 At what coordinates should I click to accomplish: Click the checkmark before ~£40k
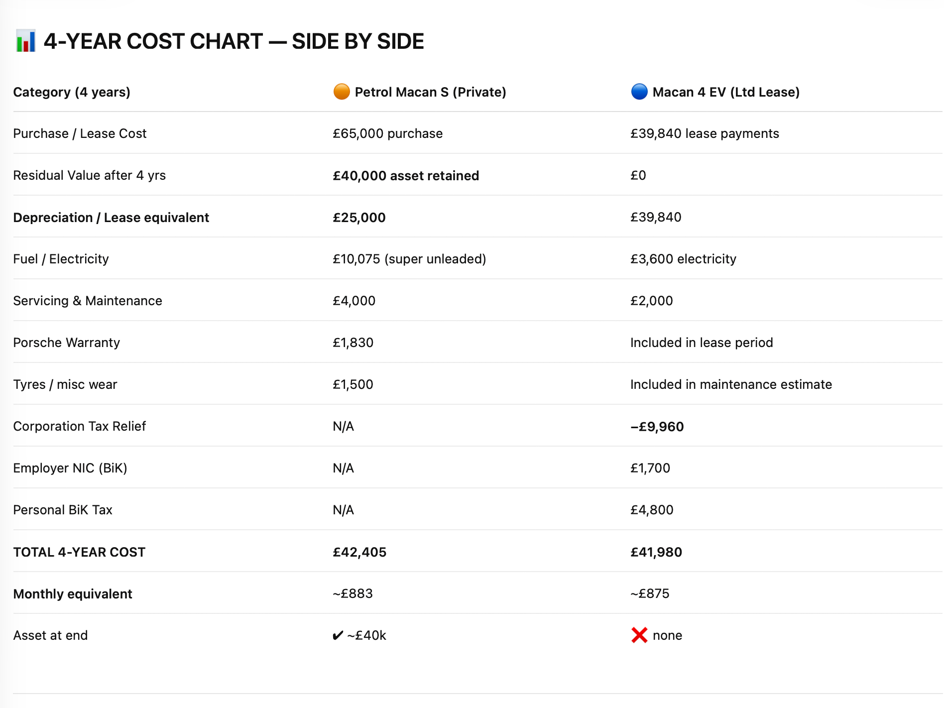tap(338, 636)
